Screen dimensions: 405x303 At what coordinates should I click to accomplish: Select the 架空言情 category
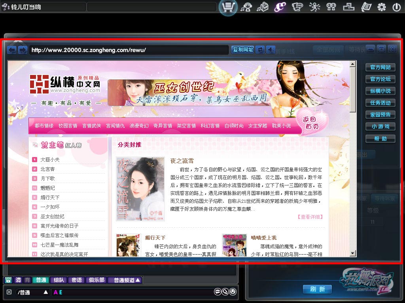[187, 126]
